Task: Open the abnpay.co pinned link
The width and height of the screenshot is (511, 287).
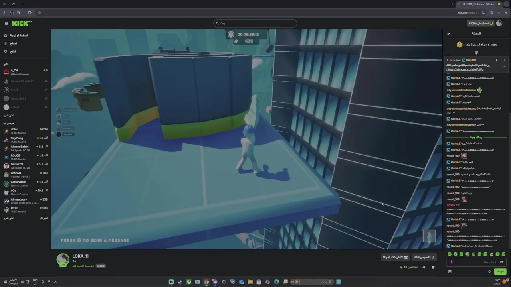Action: click(x=465, y=69)
